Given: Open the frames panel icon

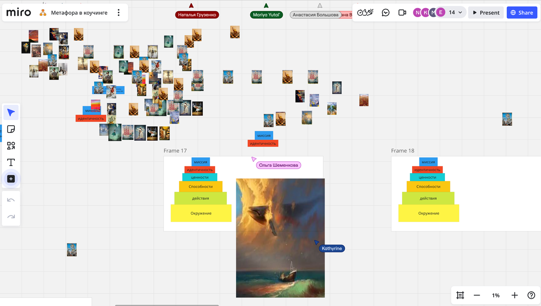Looking at the screenshot, I should pos(460,295).
